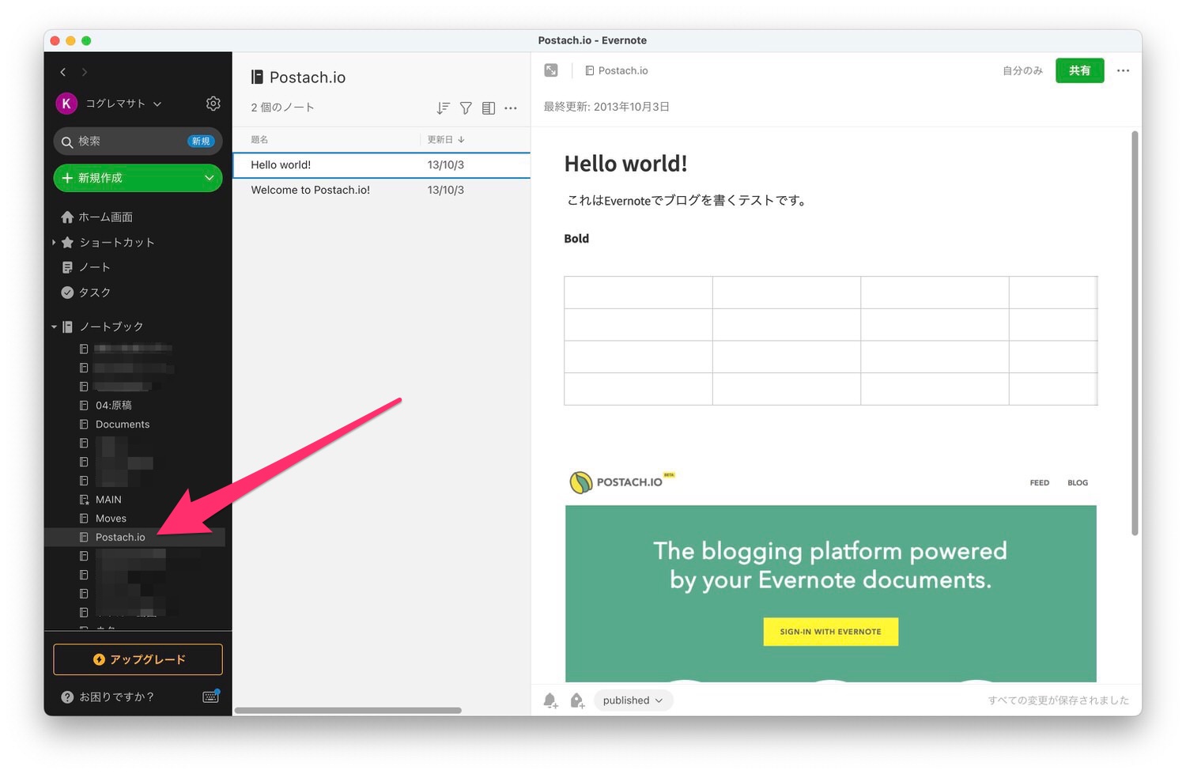Click the Hello world! note title

[625, 164]
